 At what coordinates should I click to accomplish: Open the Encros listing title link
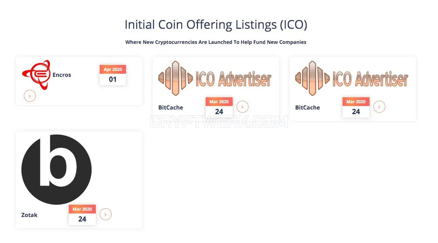pos(62,75)
